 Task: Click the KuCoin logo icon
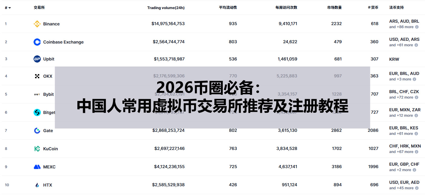coord(37,149)
